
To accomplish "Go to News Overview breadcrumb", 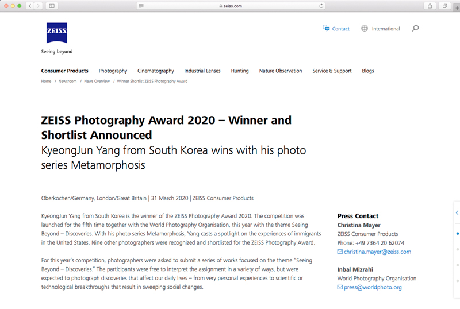I will point(97,81).
